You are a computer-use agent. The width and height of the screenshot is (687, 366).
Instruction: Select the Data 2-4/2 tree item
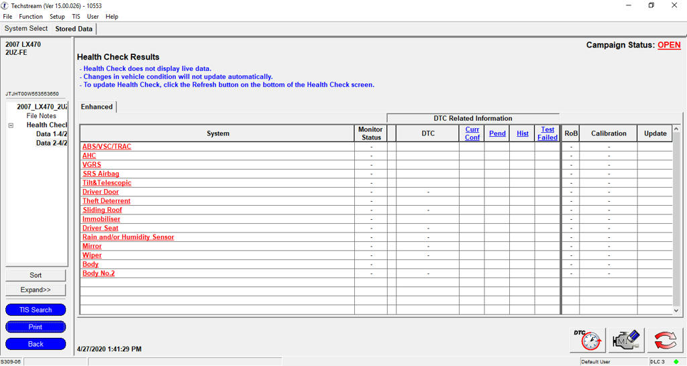click(52, 143)
